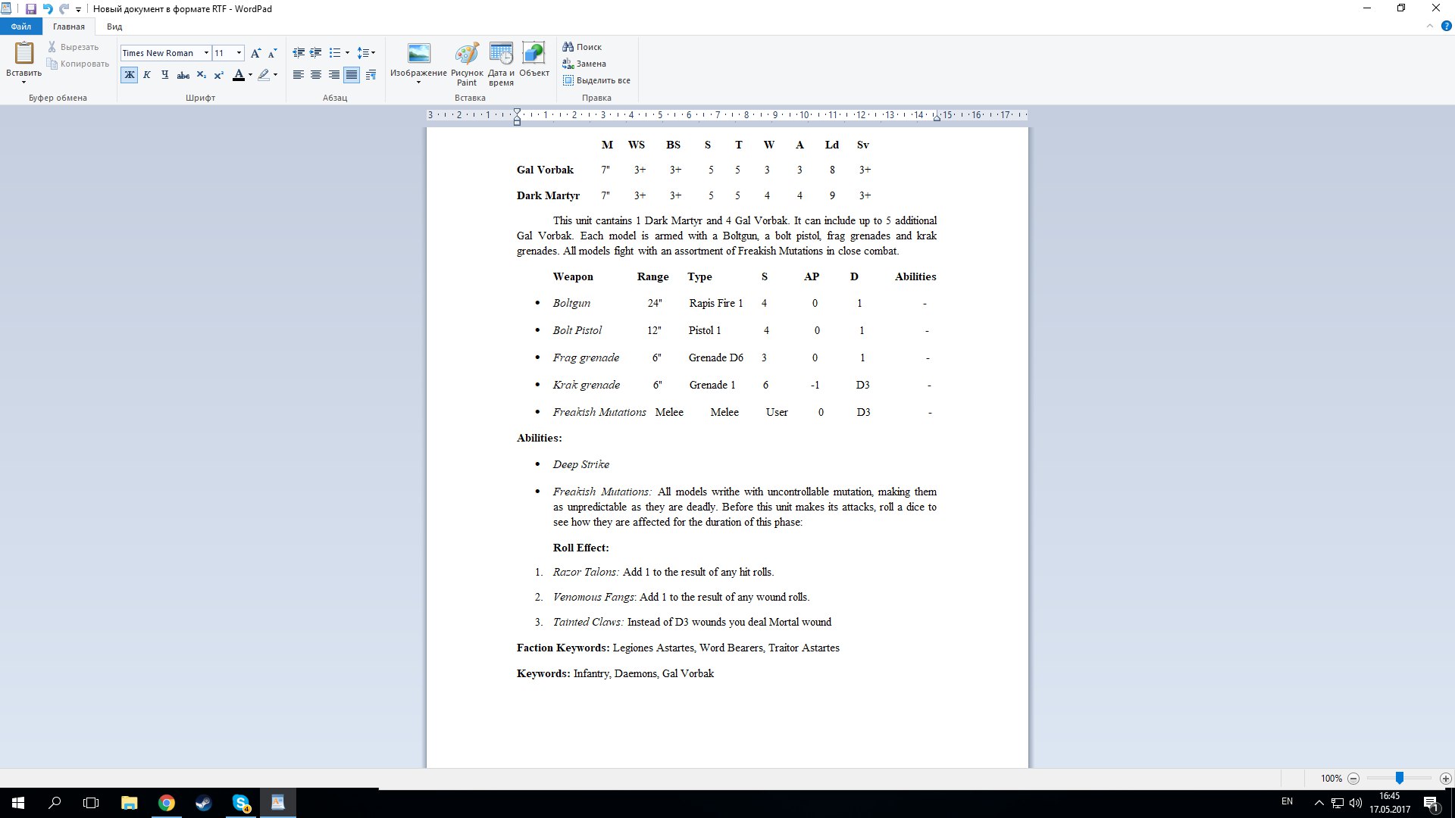Image resolution: width=1455 pixels, height=818 pixels.
Task: Click Замена (replace) button
Action: pos(584,64)
